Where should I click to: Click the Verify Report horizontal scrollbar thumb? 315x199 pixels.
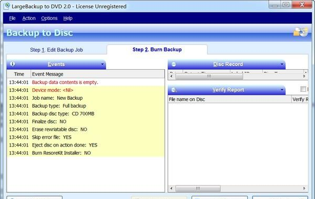[198, 188]
